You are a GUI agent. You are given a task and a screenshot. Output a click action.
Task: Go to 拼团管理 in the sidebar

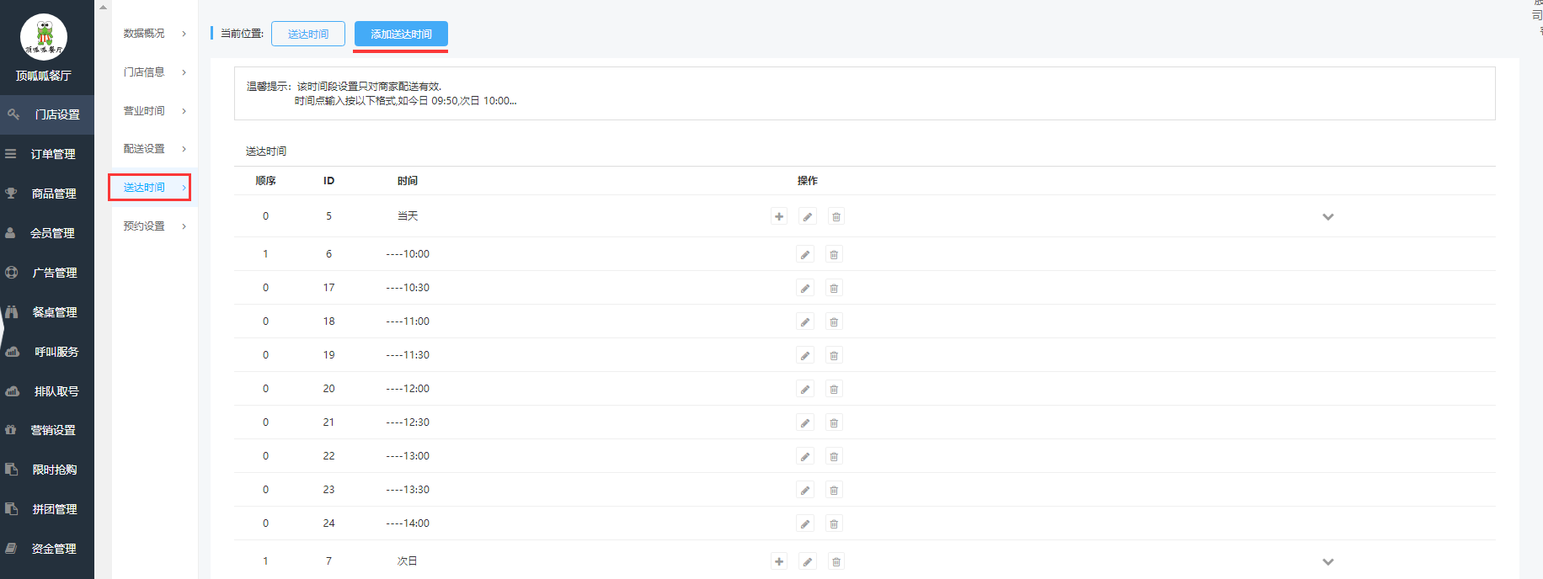[x=47, y=509]
